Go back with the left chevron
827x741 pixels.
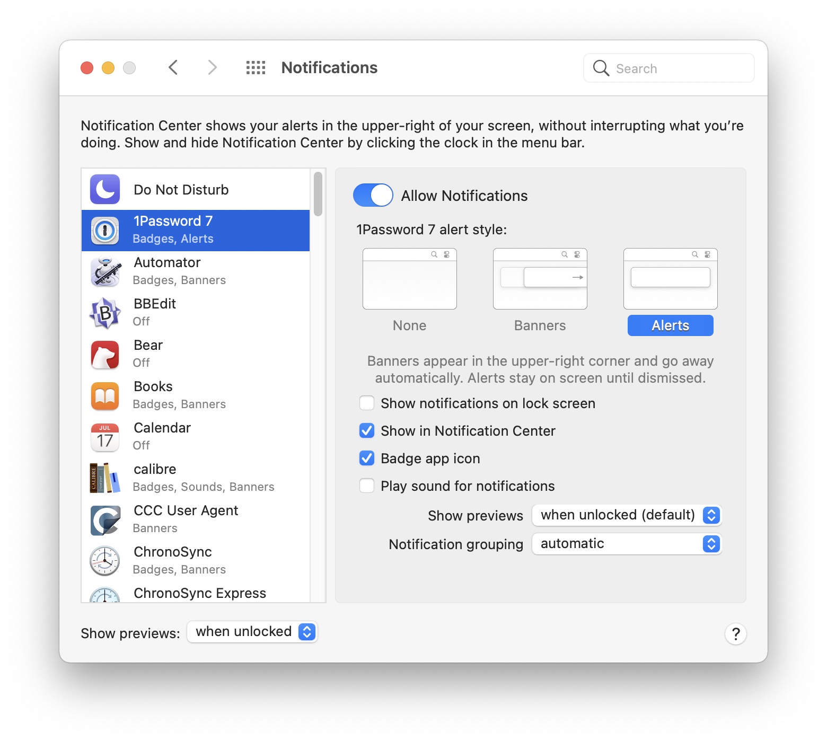173,68
